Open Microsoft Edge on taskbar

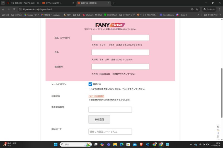[122, 144]
